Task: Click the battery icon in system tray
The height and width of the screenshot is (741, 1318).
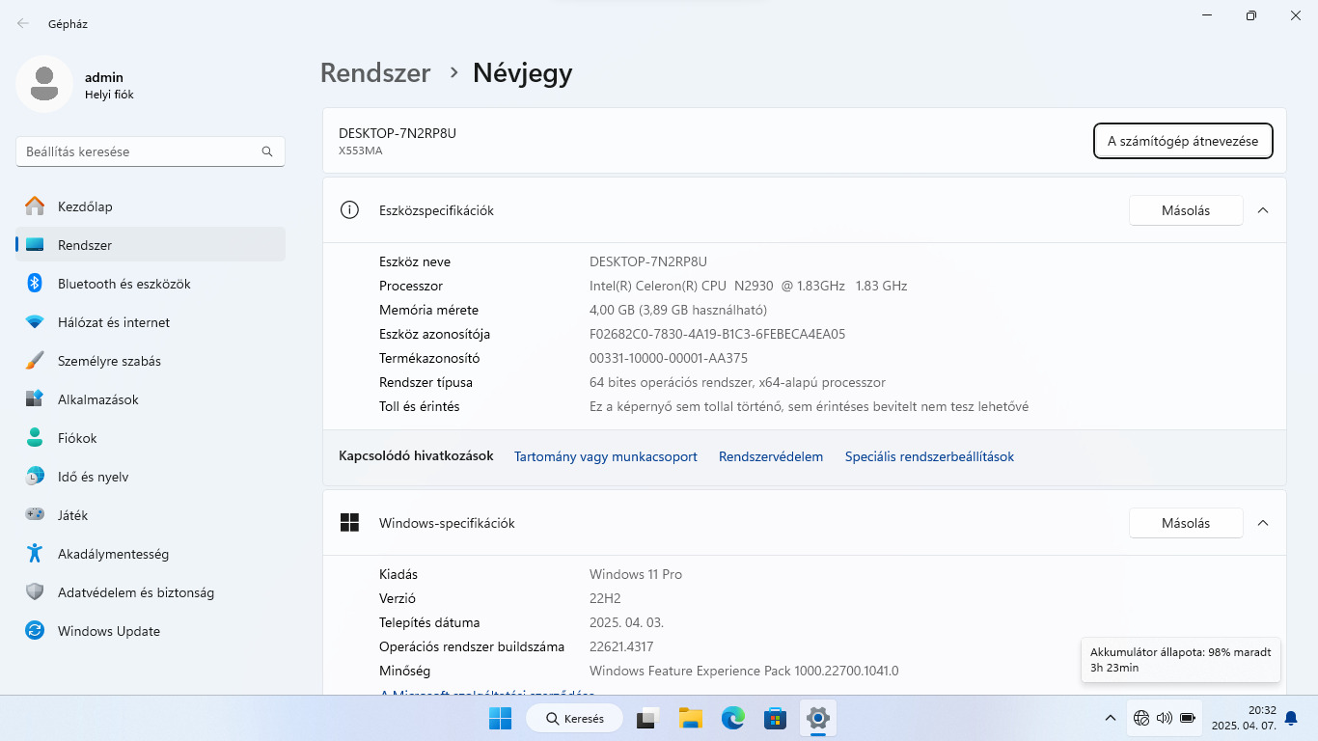Action: 1188,718
